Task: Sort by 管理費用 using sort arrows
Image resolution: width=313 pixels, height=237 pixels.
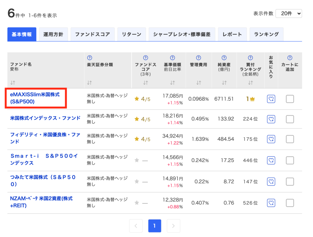Action: pyautogui.click(x=199, y=83)
